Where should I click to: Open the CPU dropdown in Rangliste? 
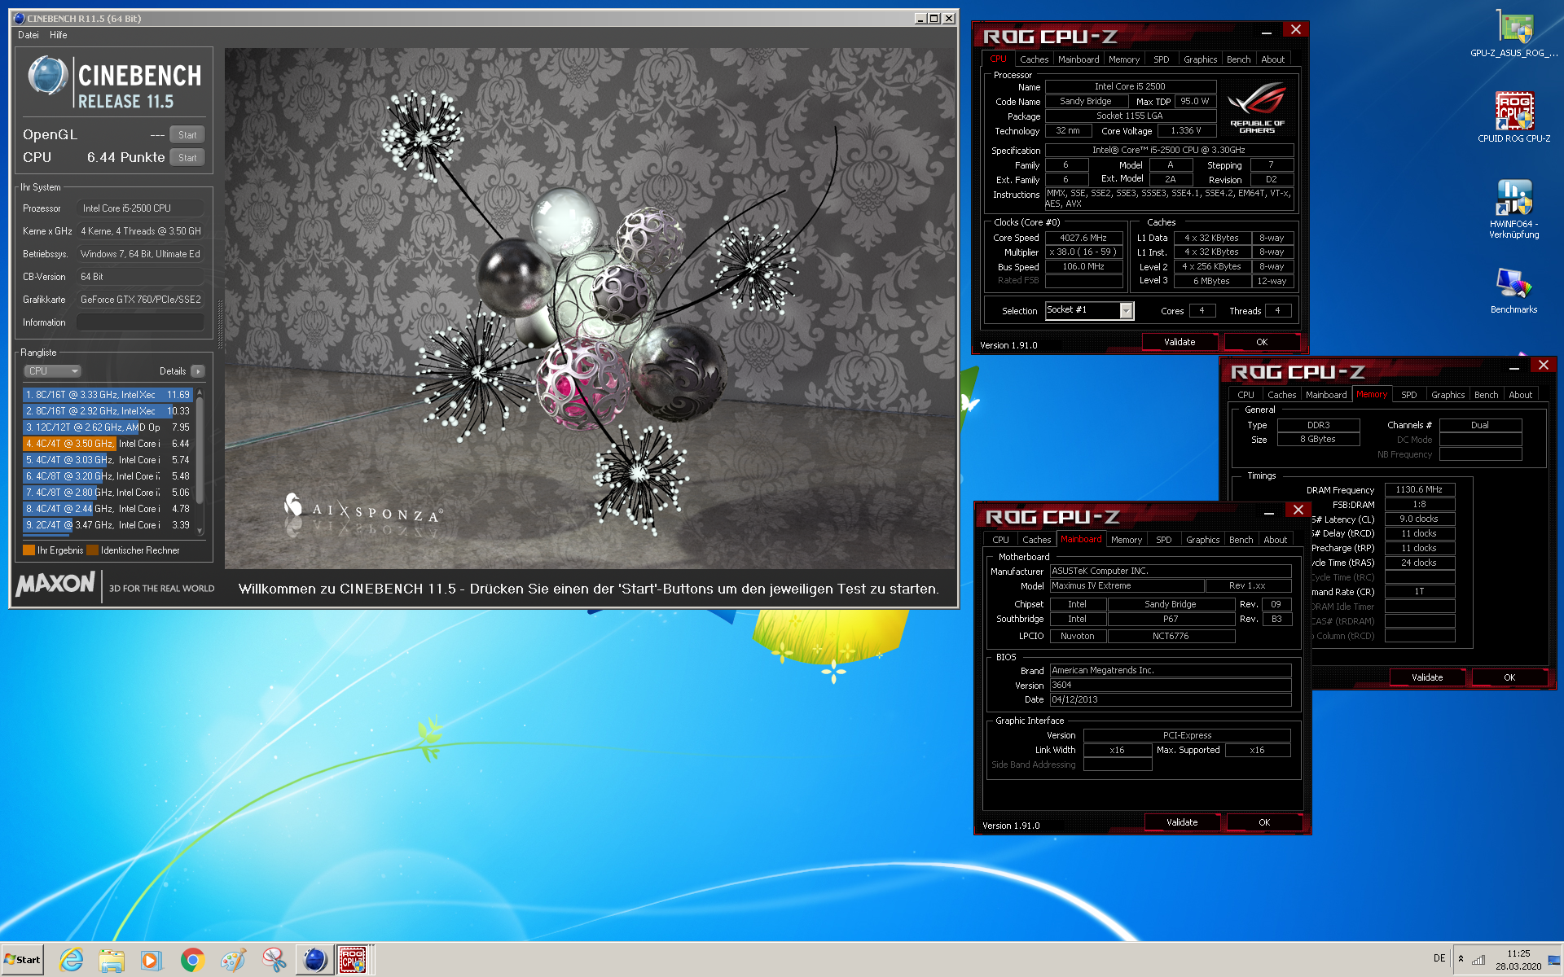52,371
